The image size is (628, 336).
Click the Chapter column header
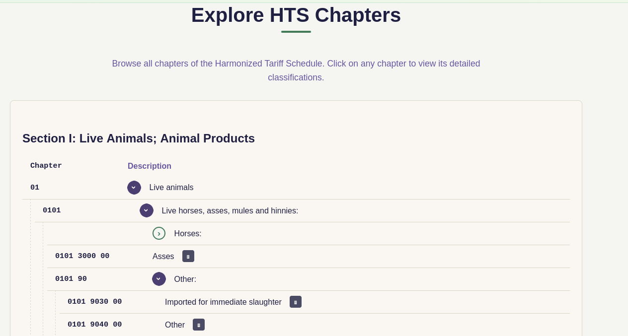click(x=46, y=166)
